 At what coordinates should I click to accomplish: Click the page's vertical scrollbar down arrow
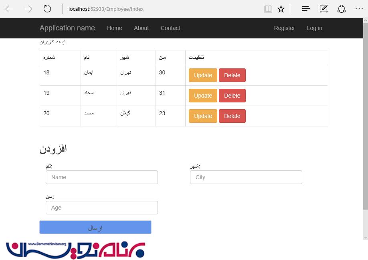coord(365,237)
